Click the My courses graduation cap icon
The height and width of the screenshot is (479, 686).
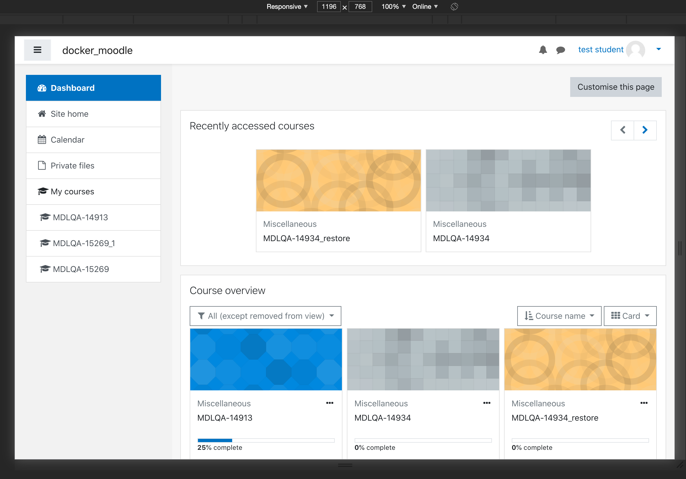coord(43,191)
